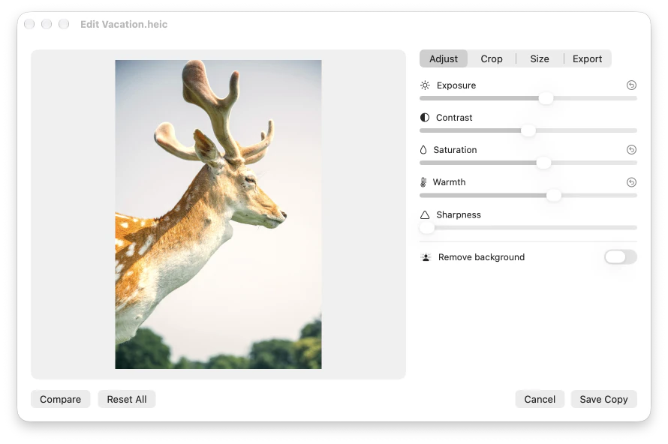Viewport: 668px width, 444px height.
Task: Cancel the image edit
Action: (x=540, y=399)
